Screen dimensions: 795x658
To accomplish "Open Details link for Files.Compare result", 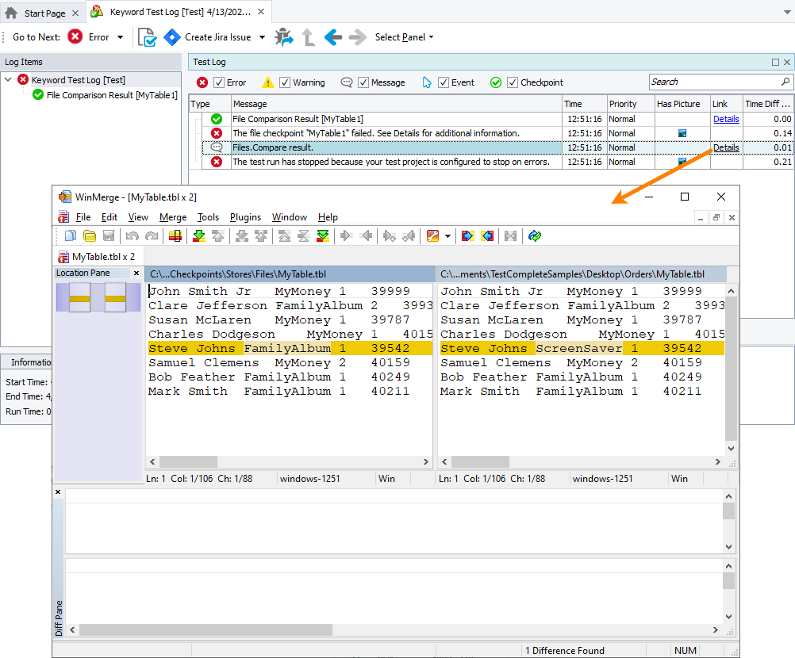I will 725,147.
